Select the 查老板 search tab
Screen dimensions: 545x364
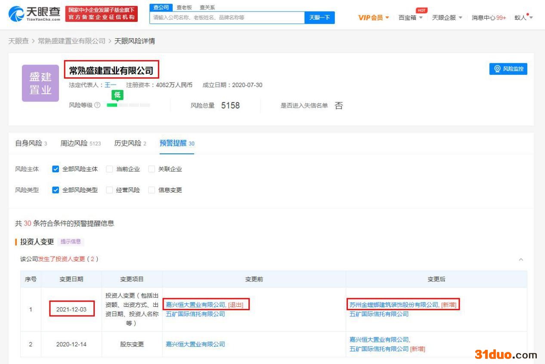(x=184, y=7)
